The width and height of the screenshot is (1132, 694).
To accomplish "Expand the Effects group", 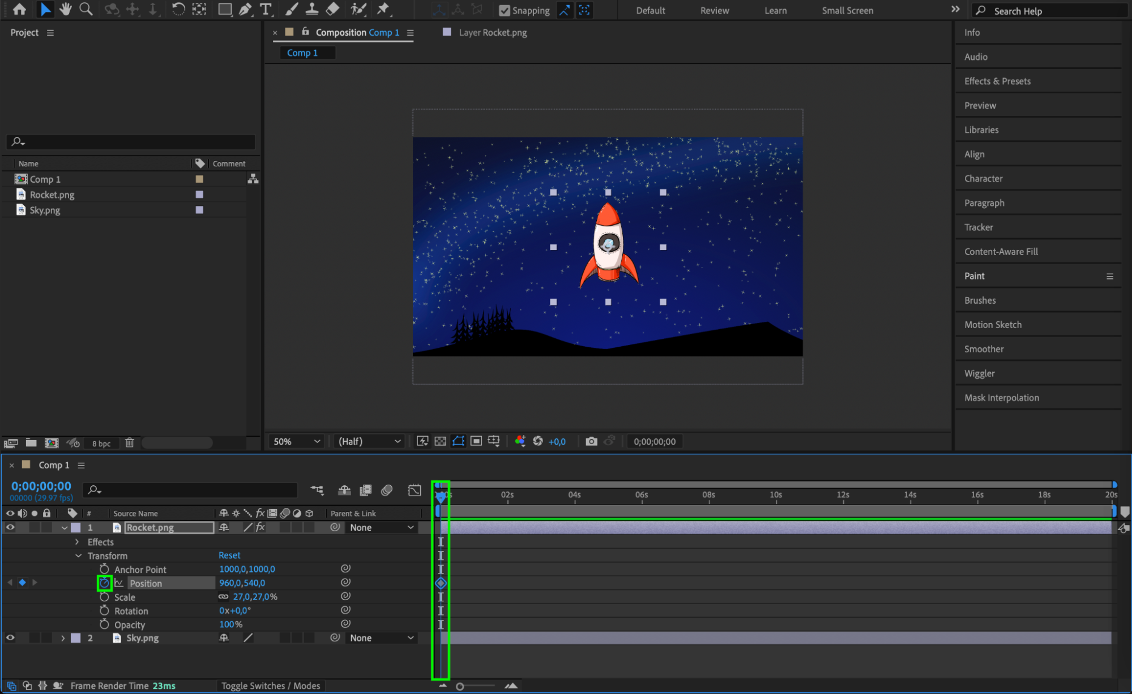I will tap(77, 542).
